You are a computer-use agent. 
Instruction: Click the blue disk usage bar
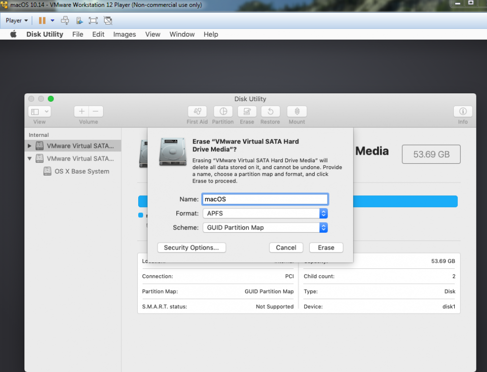point(405,201)
